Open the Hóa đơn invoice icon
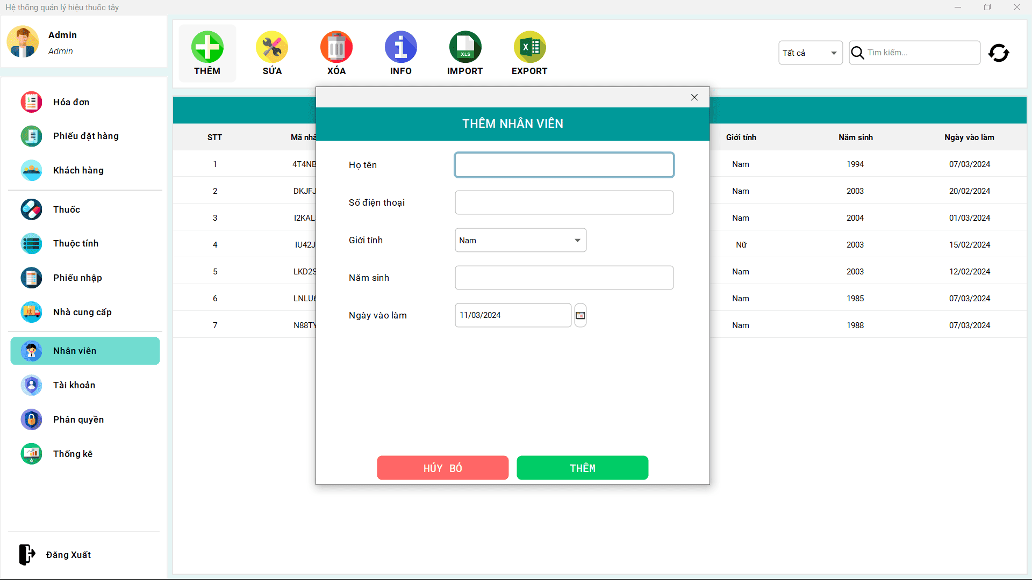This screenshot has height=580, width=1032. point(31,102)
